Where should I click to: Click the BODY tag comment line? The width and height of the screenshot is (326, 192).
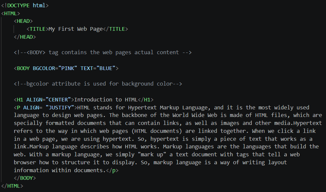coord(103,52)
